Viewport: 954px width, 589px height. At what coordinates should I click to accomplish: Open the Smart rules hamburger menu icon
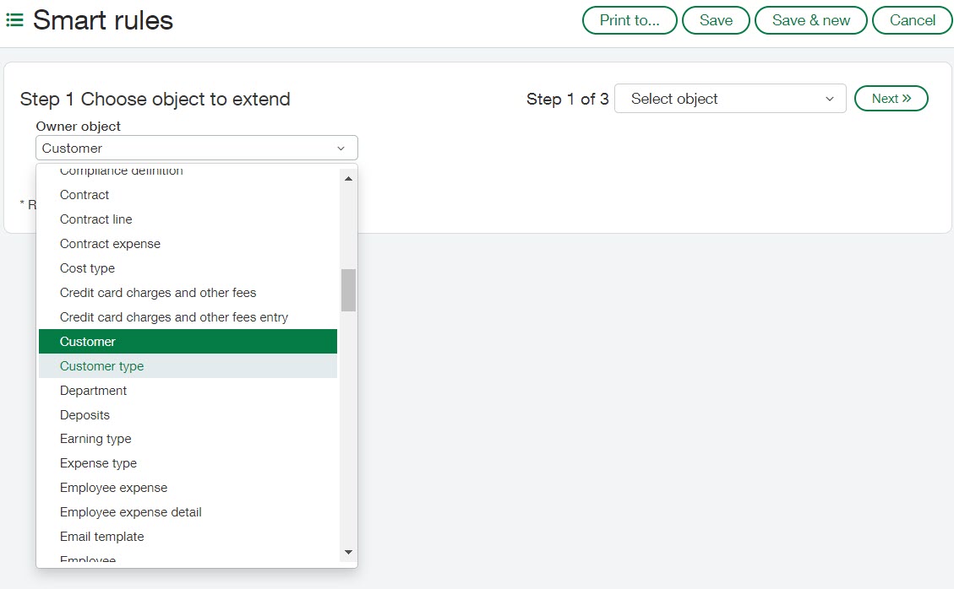14,20
